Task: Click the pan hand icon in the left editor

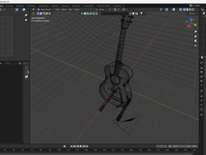Action: (x=26, y=20)
